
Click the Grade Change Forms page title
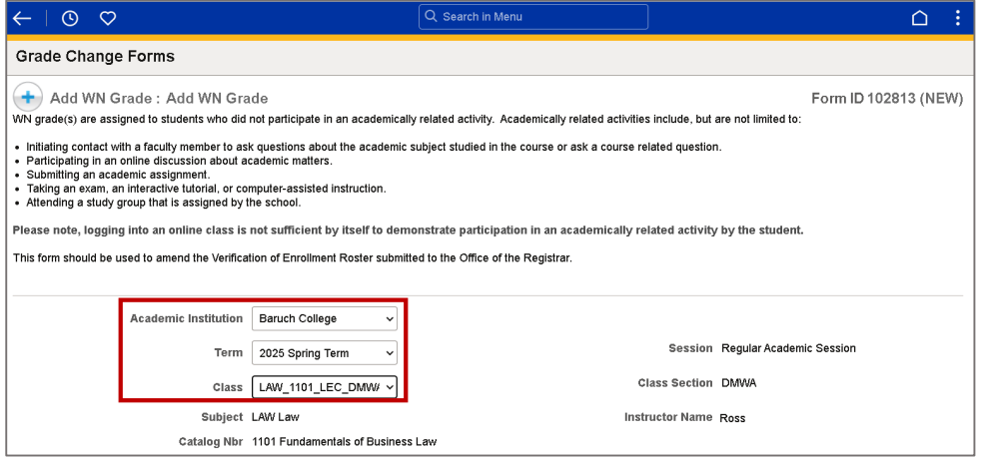95,56
